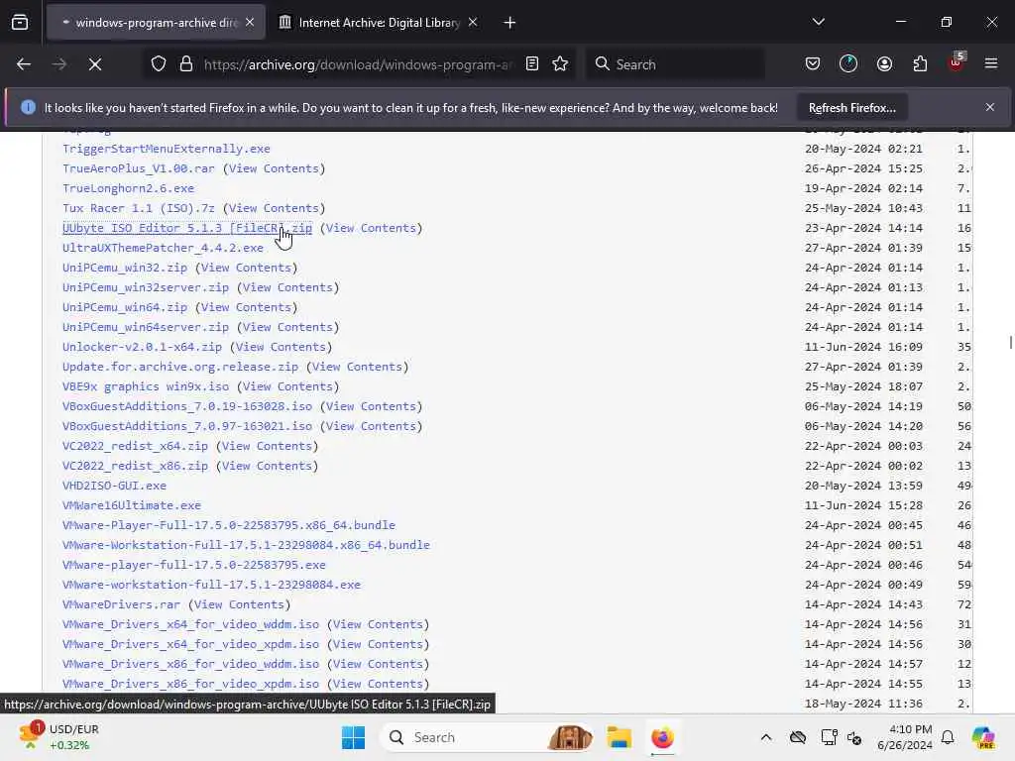Go back to previous page
Viewport: 1015px width, 761px height.
(24, 64)
